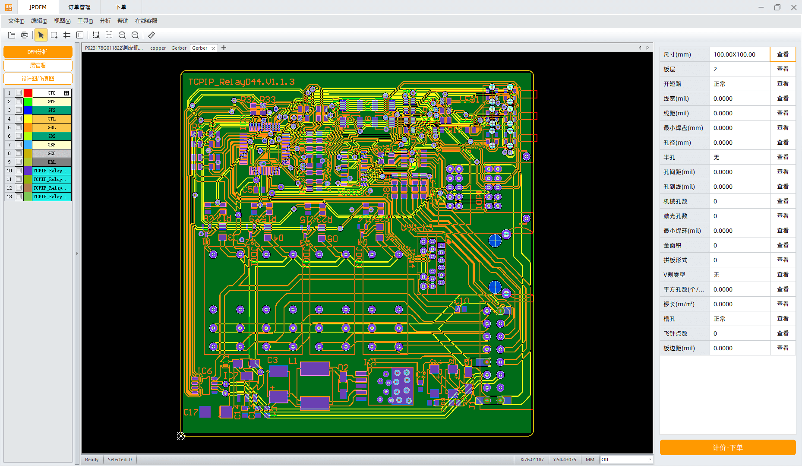The width and height of the screenshot is (802, 466).
Task: Click the zoom in magnifier icon
Action: (x=122, y=35)
